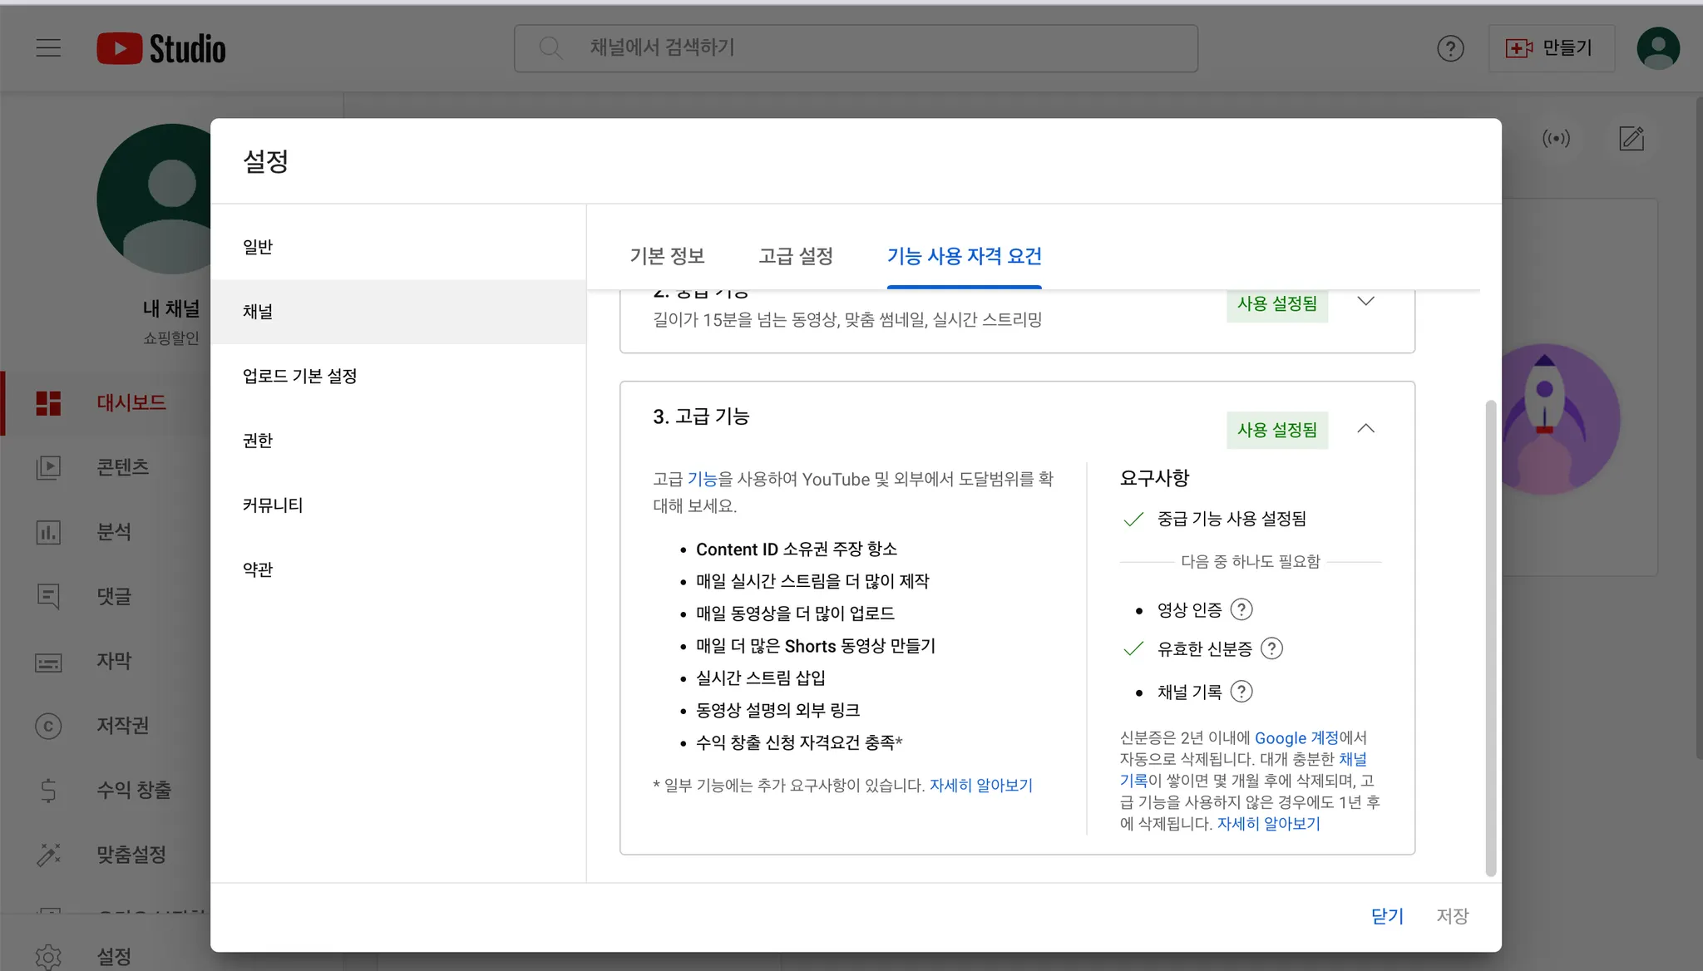1703x971 pixels.
Task: Expand the 중급 기능 section chevron
Action: click(1365, 302)
